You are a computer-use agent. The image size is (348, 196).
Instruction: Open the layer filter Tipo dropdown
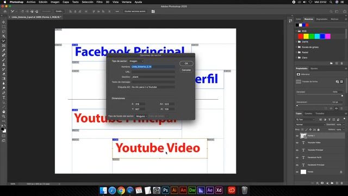tap(306, 120)
